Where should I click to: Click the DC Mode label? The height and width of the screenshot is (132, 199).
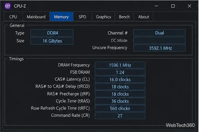pos(119,40)
